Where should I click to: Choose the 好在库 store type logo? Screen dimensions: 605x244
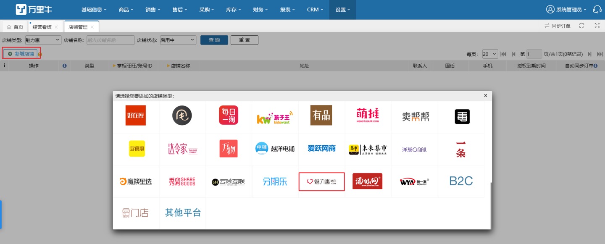(136, 115)
